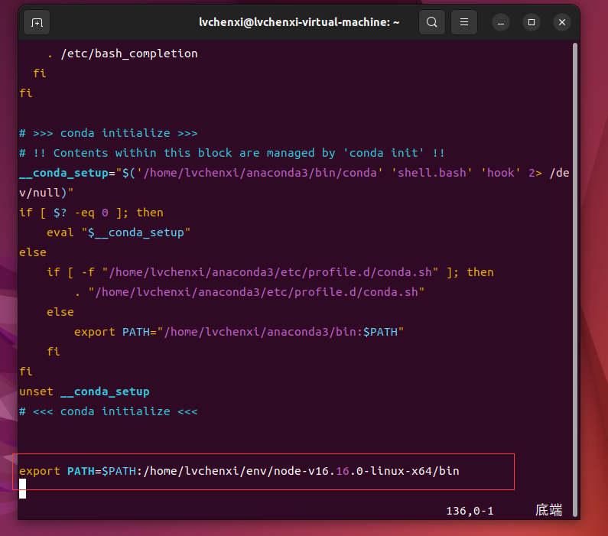Viewport: 608px width, 536px height.
Task: Click the '# <<< conda initialize <<<' comment
Action: point(109,411)
